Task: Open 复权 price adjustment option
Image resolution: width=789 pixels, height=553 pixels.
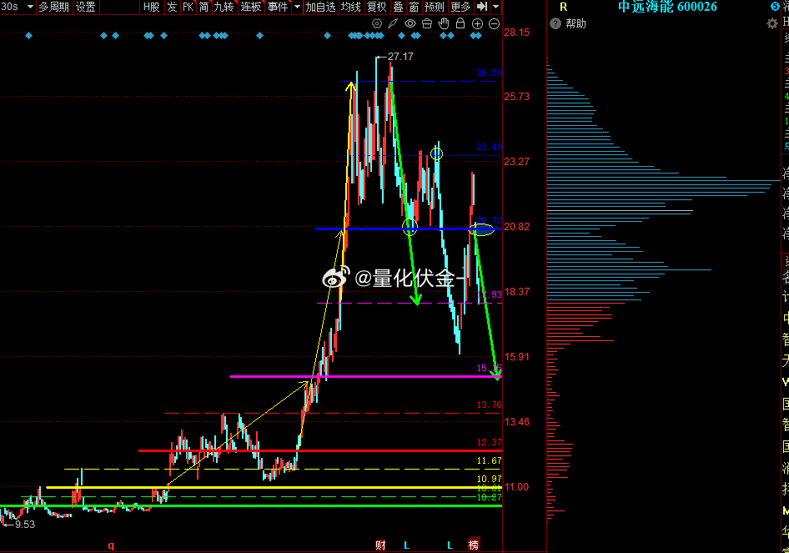Action: [x=376, y=7]
